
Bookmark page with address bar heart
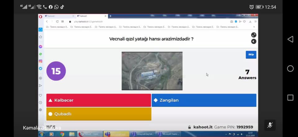pos(244,22)
